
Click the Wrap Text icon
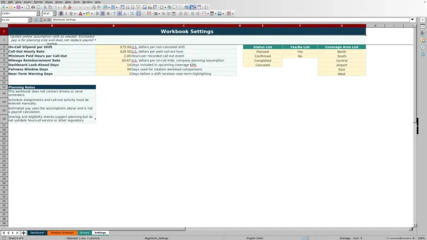pyautogui.click(x=132, y=13)
